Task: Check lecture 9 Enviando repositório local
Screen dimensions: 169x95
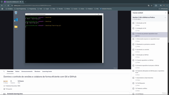Action: click(x=133, y=66)
